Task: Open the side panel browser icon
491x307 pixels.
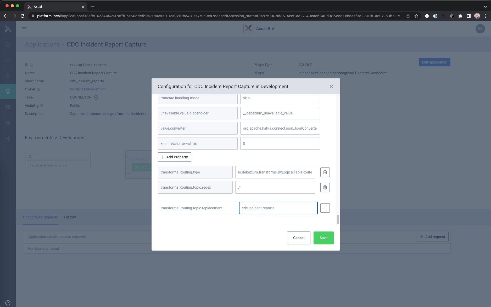Action: point(468,16)
